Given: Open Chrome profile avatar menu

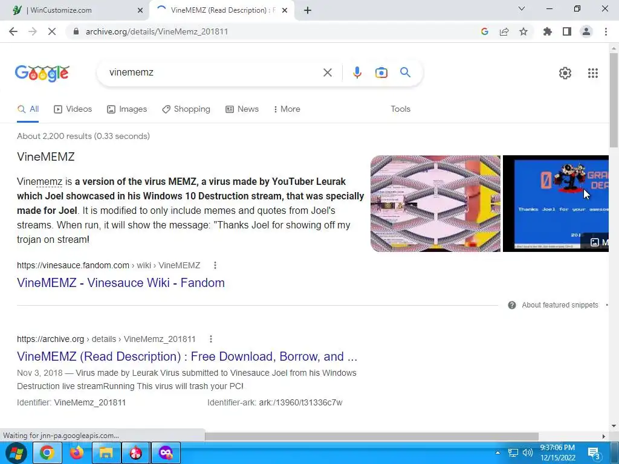Looking at the screenshot, I should 586,31.
